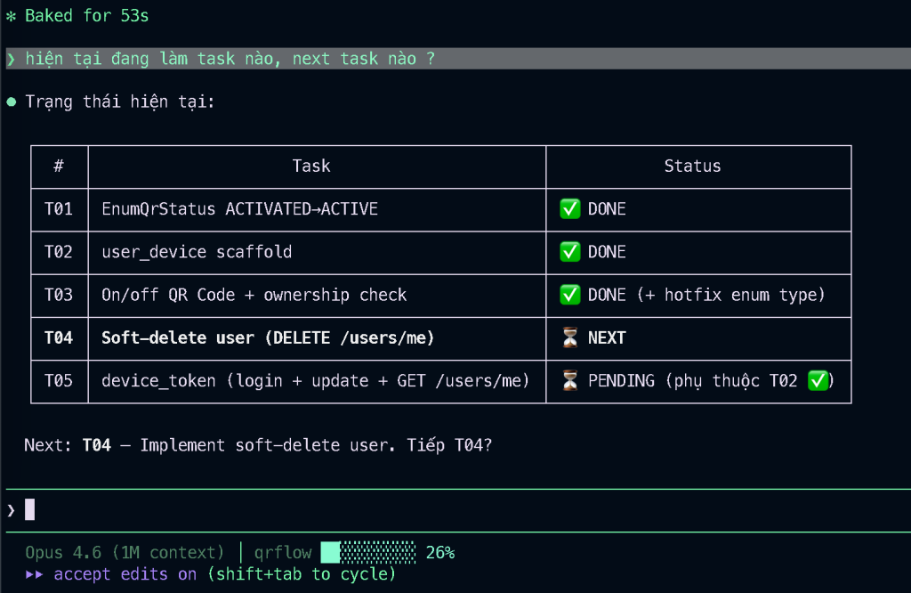Select the highlighted previous prompt line
This screenshot has height=593, width=911.
point(230,59)
